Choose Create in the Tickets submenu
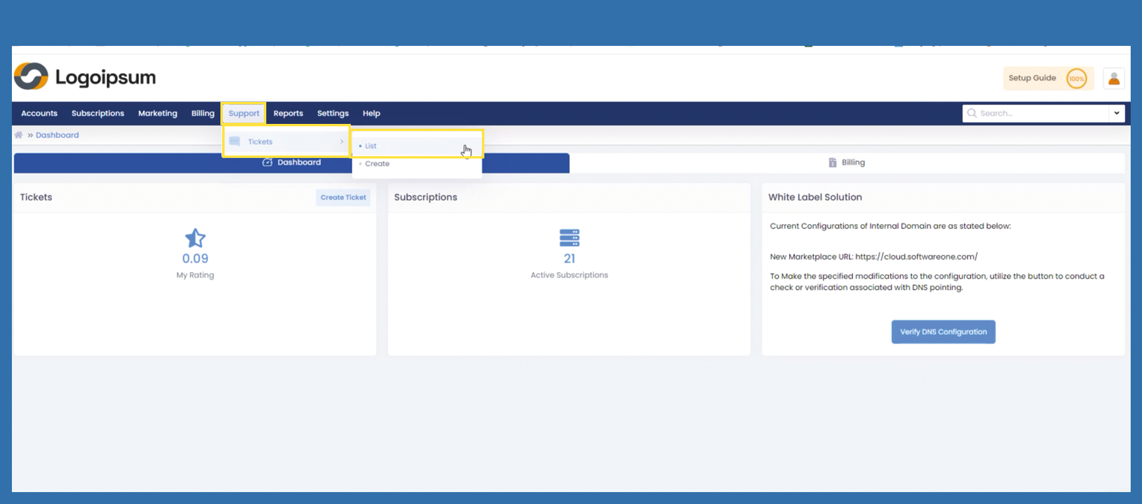The image size is (1142, 504). pyautogui.click(x=377, y=164)
